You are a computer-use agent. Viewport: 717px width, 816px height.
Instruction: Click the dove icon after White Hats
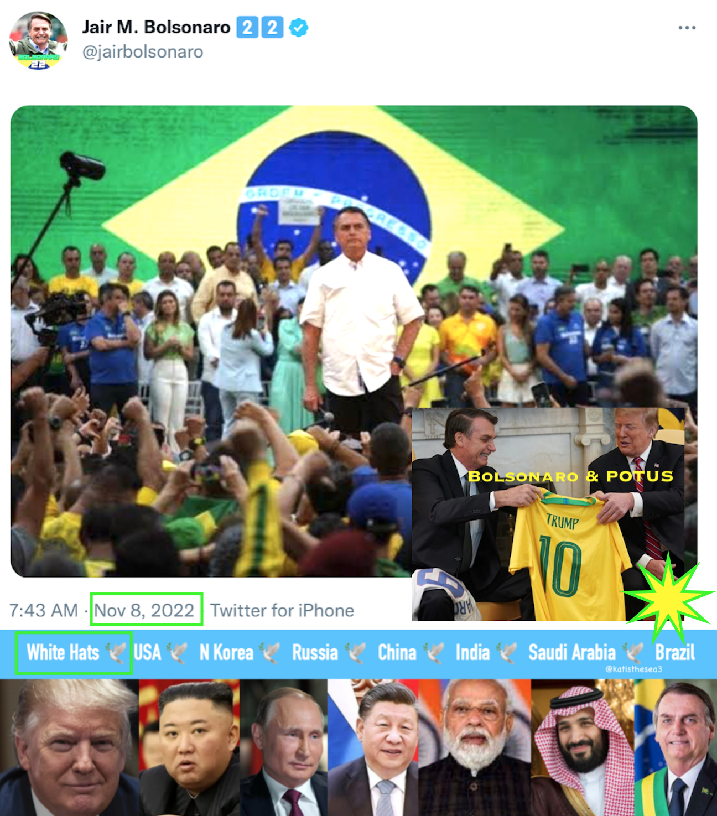[117, 653]
